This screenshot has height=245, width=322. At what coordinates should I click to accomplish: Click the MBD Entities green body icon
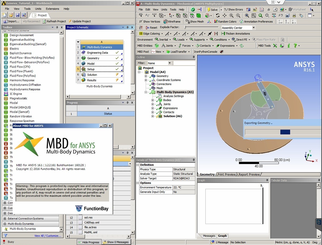pos(157,46)
